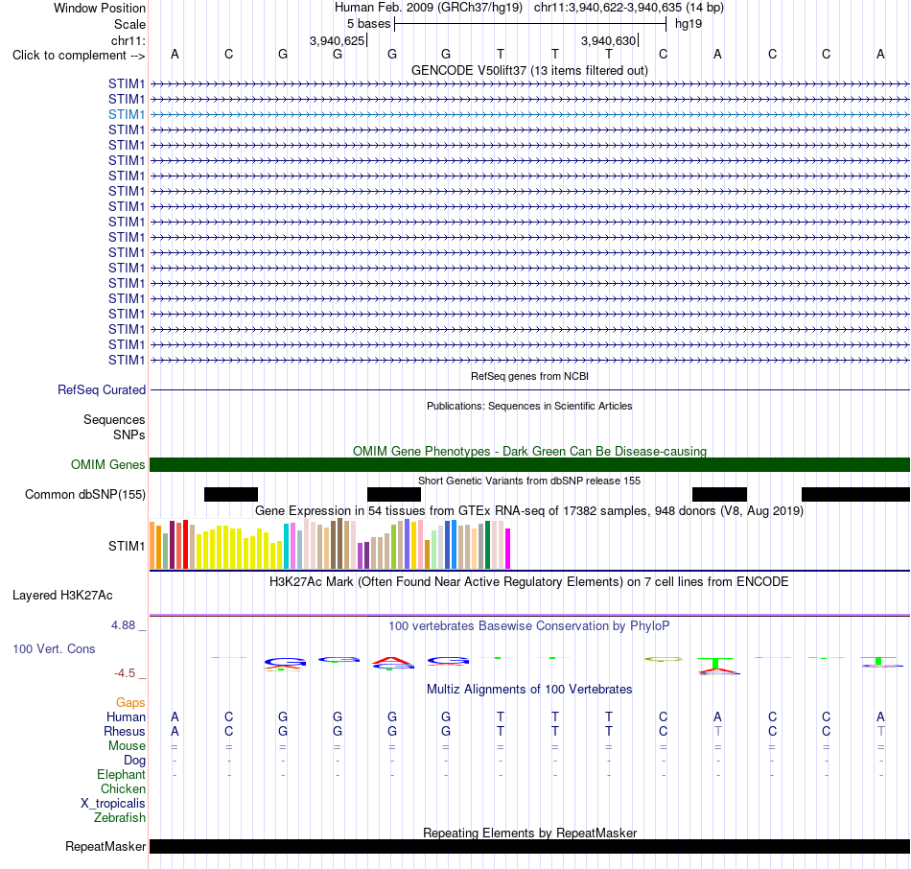Click the Rhesus alignment row label
911x869 pixels.
click(x=125, y=731)
